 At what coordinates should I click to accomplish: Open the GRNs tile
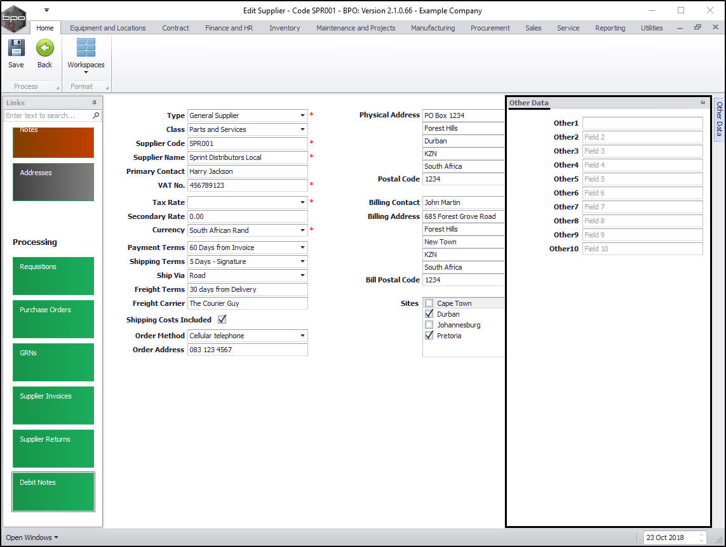click(x=53, y=362)
